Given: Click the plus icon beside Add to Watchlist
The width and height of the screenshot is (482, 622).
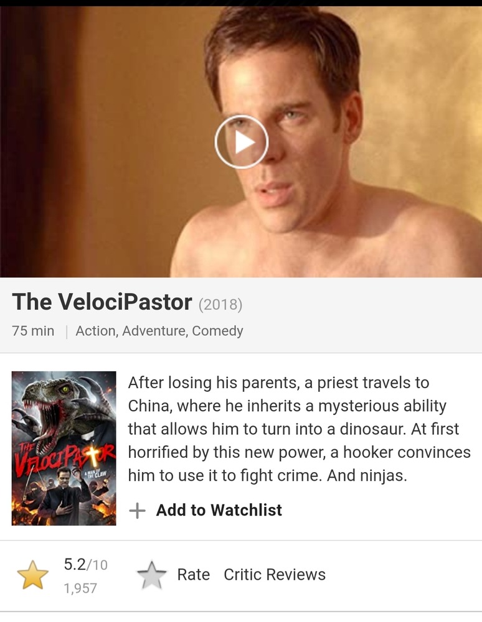Looking at the screenshot, I should click(x=137, y=511).
